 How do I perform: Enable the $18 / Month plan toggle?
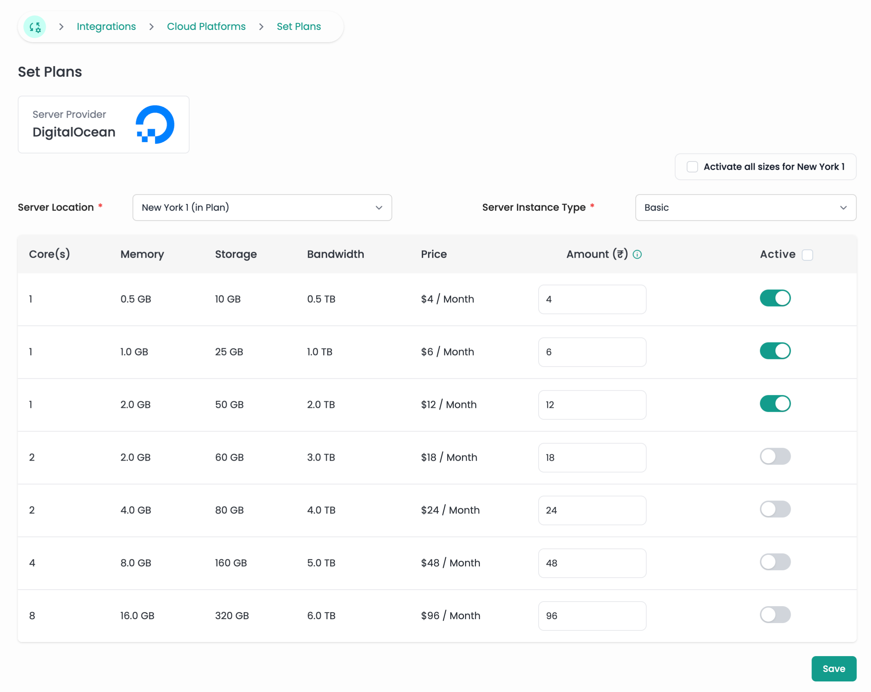pos(775,457)
